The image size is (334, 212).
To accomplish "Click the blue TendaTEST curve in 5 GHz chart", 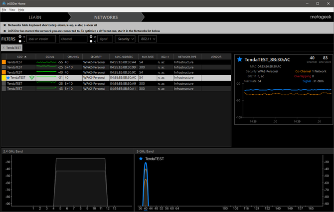I will coord(146,163).
